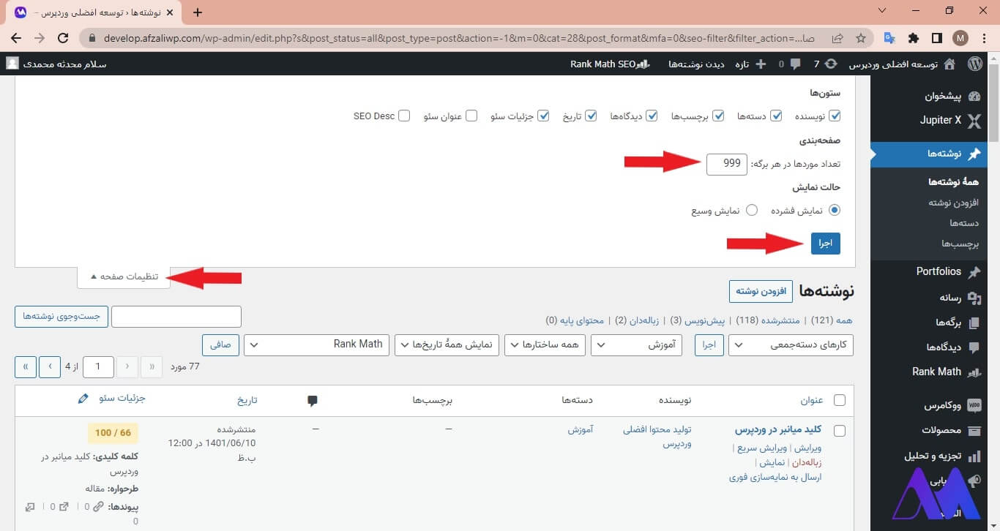
Task: Click share icon in address bar
Action: pyautogui.click(x=837, y=38)
